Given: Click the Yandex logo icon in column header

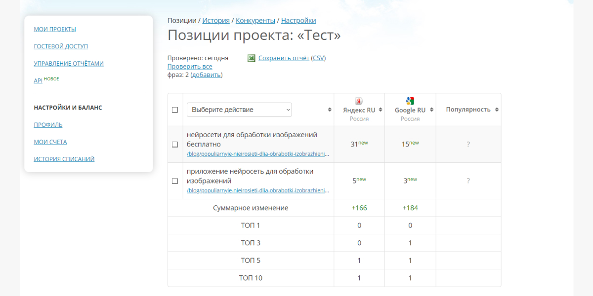Looking at the screenshot, I should coord(359,101).
